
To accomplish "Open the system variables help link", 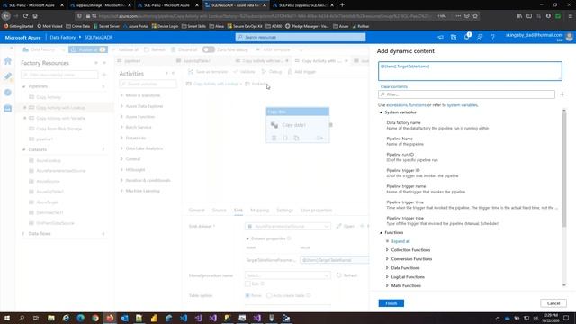I will [x=462, y=105].
